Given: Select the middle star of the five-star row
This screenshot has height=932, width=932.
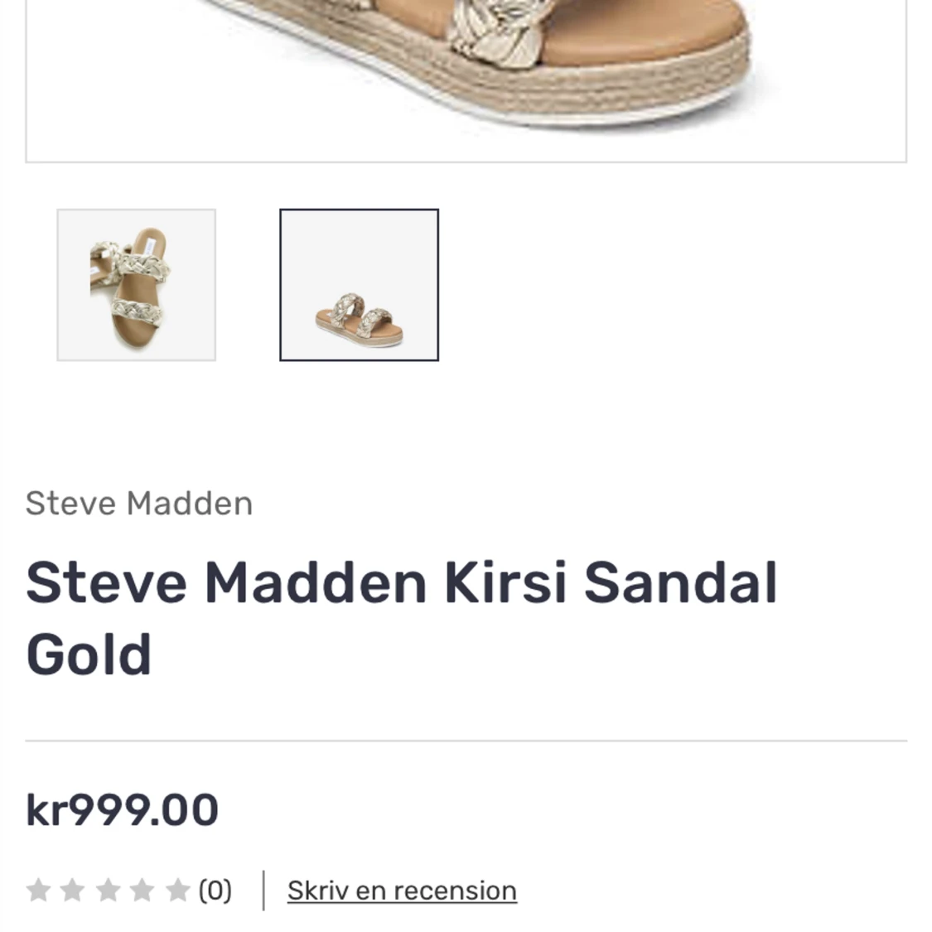Looking at the screenshot, I should [108, 890].
